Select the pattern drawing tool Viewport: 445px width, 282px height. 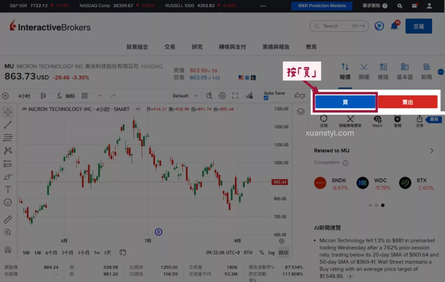pos(8,151)
